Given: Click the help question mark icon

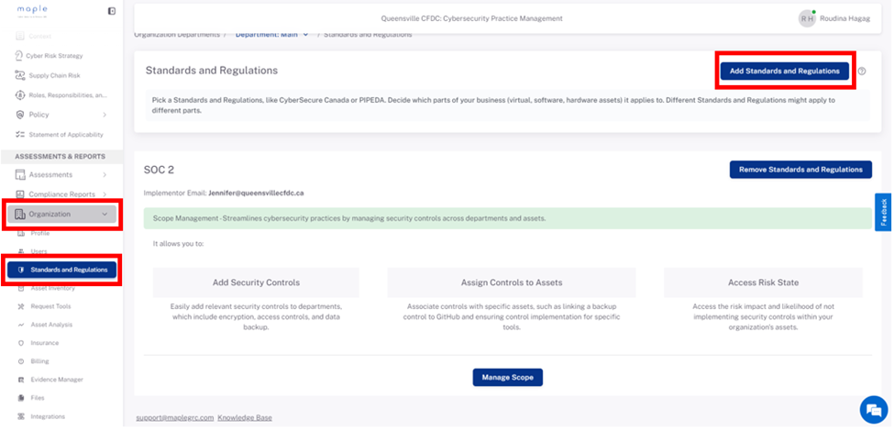Looking at the screenshot, I should tap(862, 72).
